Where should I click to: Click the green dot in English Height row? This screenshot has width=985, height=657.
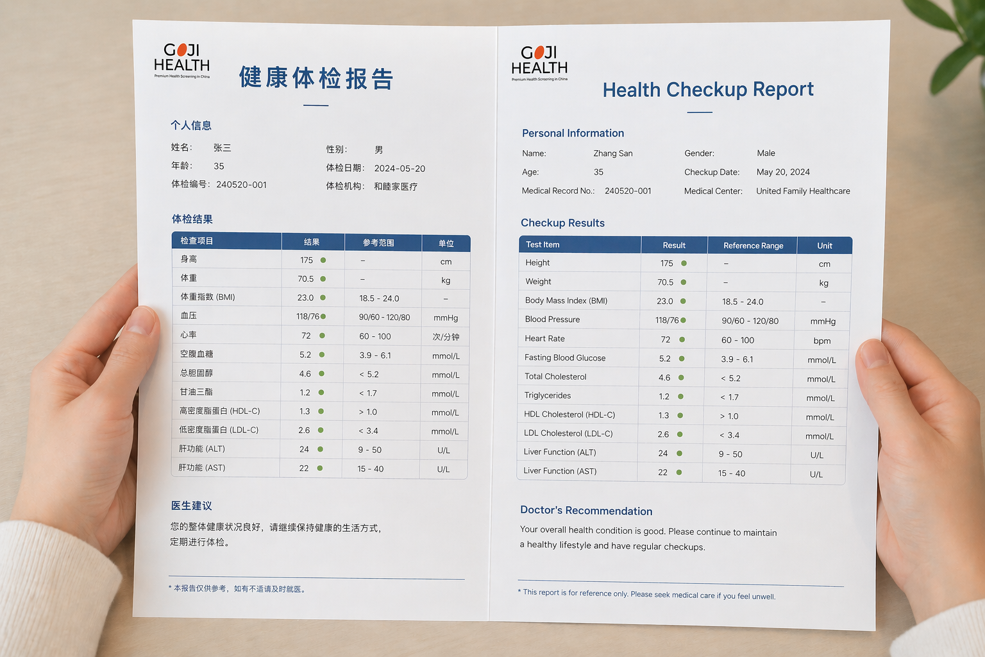click(x=684, y=264)
